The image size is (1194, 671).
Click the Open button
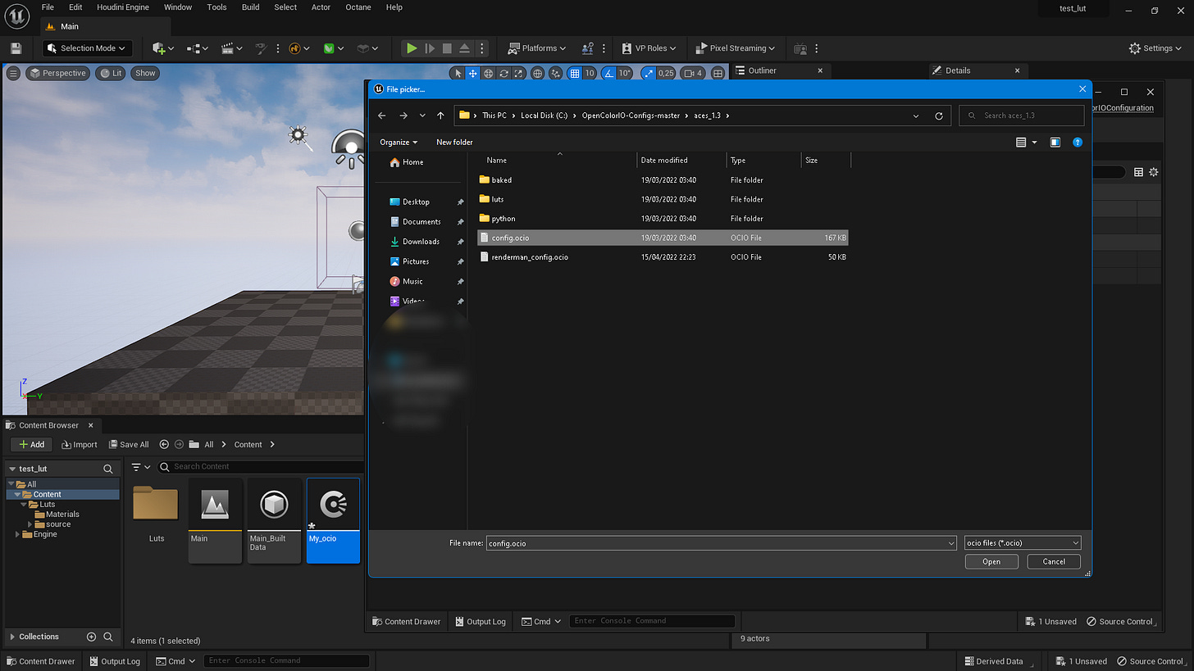tap(991, 561)
